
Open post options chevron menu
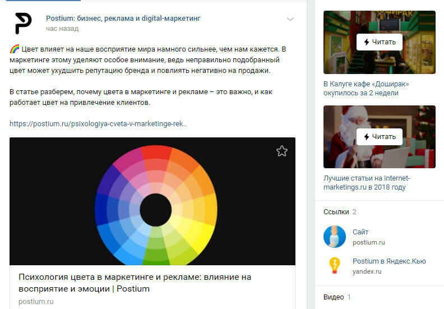click(290, 19)
